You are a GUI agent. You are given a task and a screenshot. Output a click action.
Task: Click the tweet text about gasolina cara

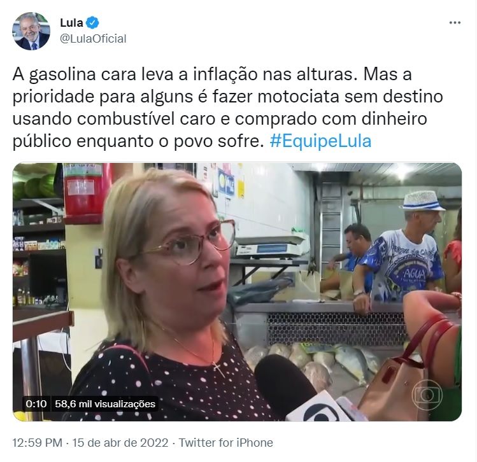pos(227,108)
